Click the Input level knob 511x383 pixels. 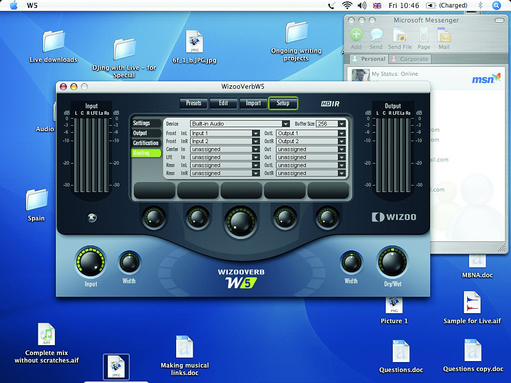click(91, 261)
